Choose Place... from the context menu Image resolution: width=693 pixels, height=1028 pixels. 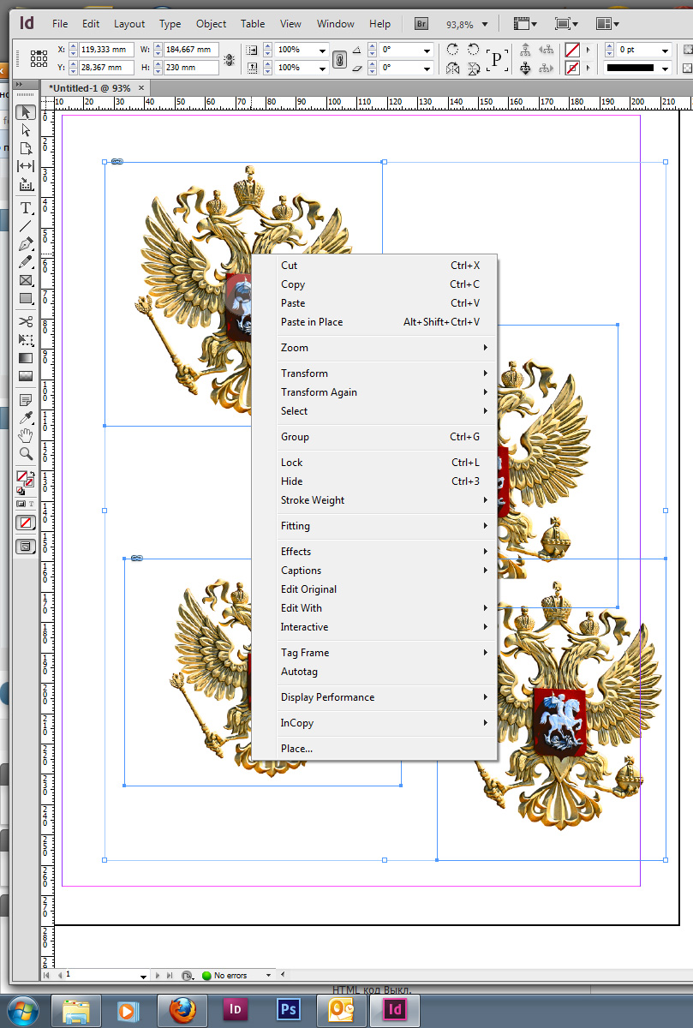(x=374, y=749)
